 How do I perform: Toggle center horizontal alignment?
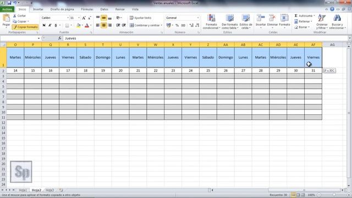point(104,25)
